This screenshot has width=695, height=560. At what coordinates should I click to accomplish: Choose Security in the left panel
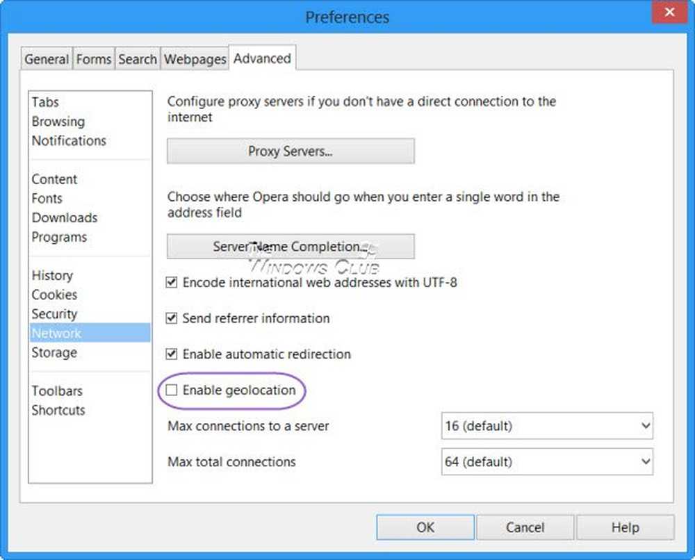(54, 314)
